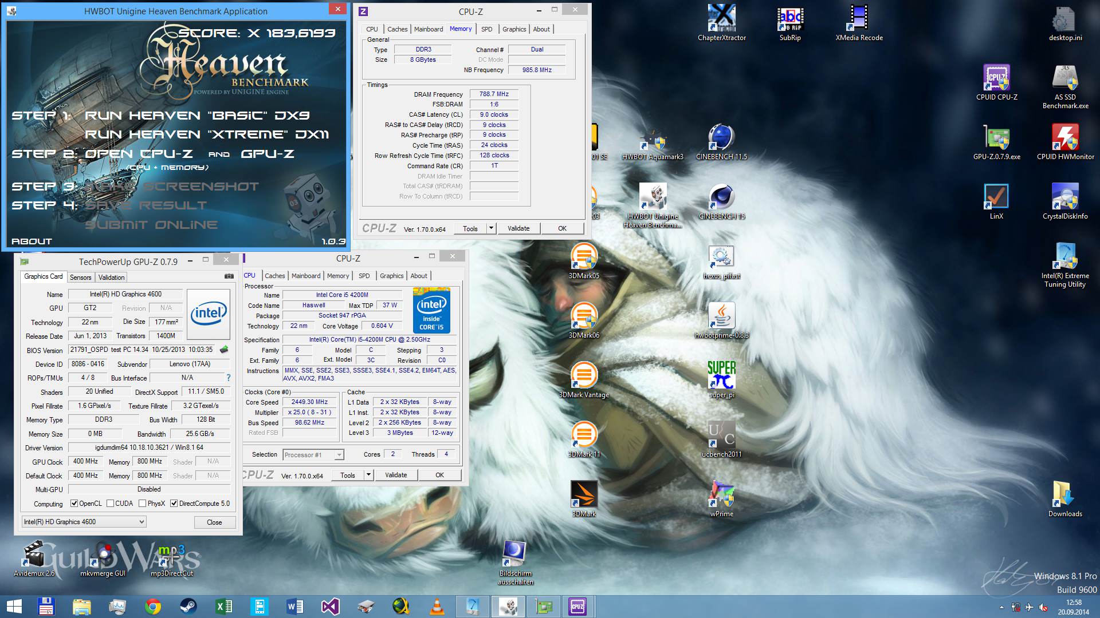The width and height of the screenshot is (1100, 618).
Task: Click Validate in upper CPU-Z window
Action: pos(518,228)
